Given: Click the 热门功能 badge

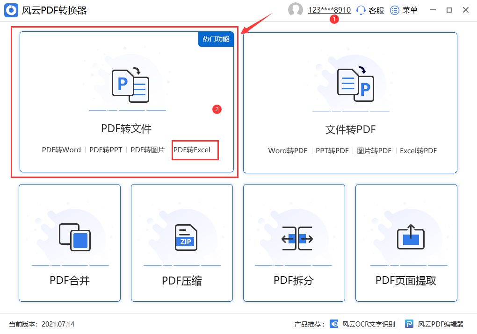Looking at the screenshot, I should (x=216, y=39).
